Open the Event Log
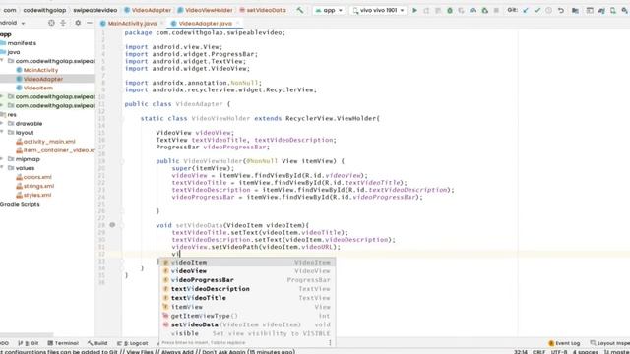Screen dimensions: 630x354 tap(564, 343)
